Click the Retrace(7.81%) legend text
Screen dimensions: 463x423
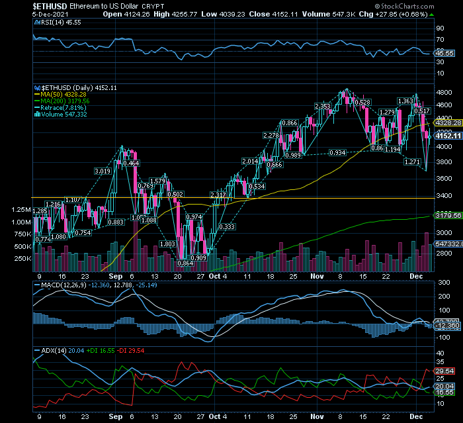(x=63, y=108)
